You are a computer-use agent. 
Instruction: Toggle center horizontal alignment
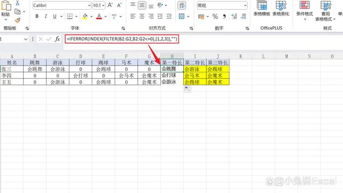(x=142, y=17)
